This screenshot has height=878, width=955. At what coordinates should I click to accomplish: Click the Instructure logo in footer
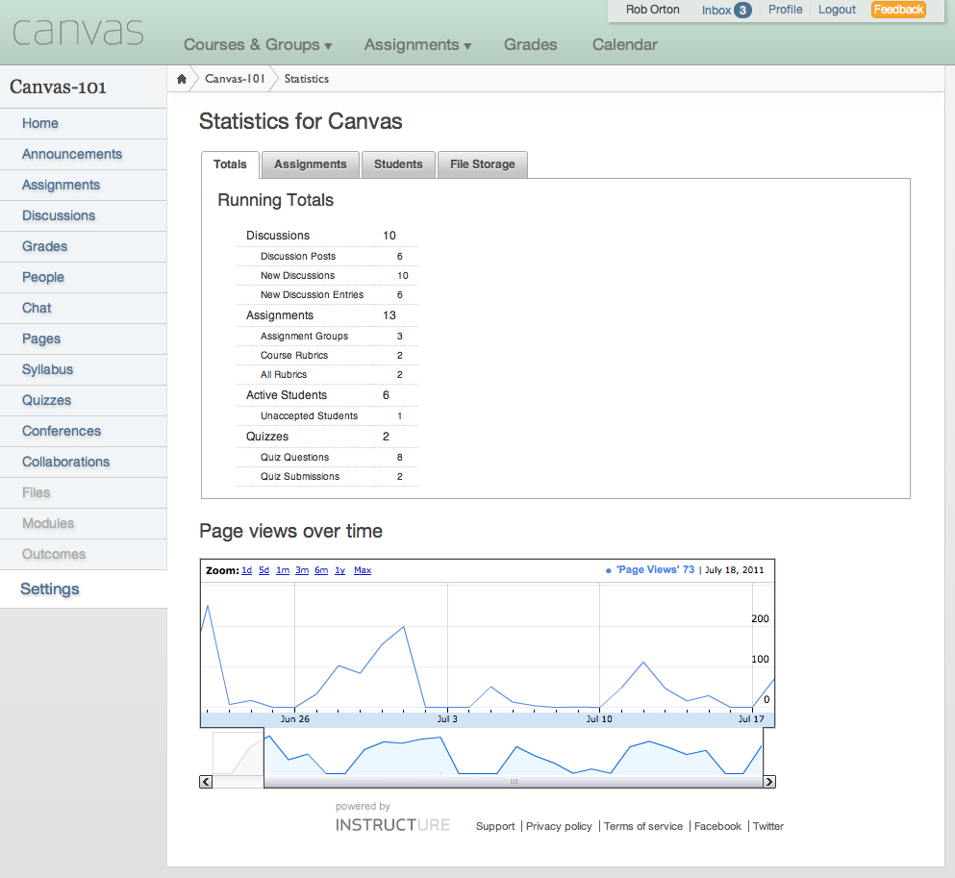click(392, 825)
